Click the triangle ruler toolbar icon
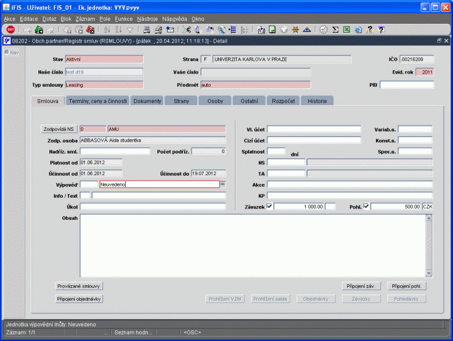The height and width of the screenshot is (341, 453). [307, 30]
